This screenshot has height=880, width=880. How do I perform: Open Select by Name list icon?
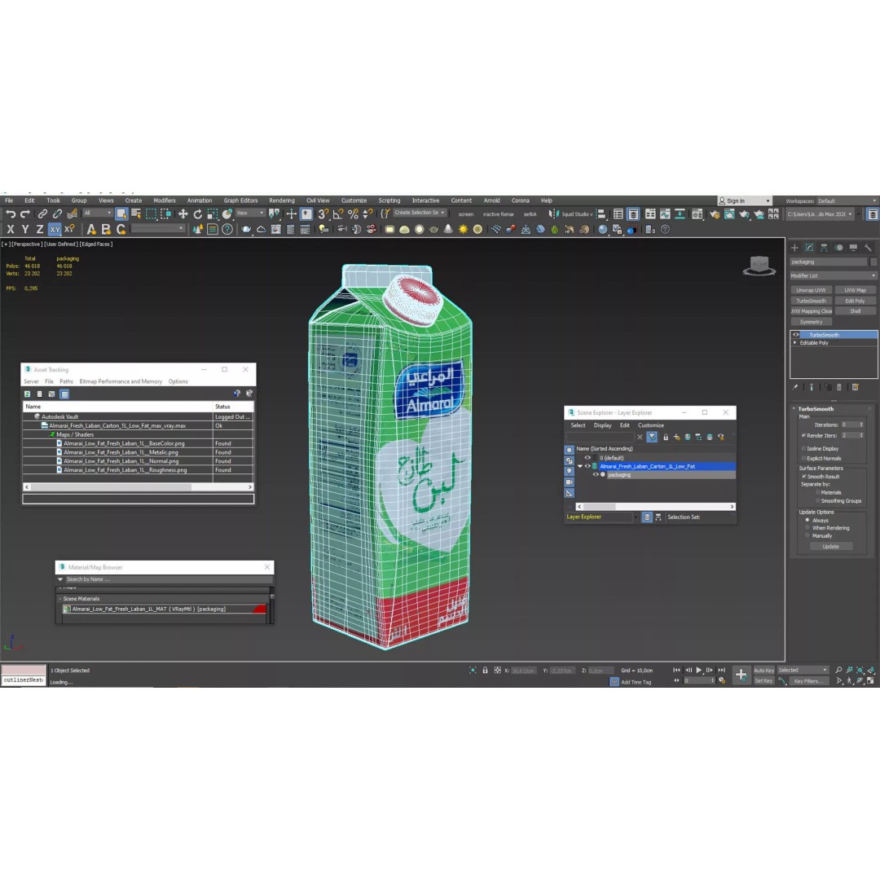136,213
